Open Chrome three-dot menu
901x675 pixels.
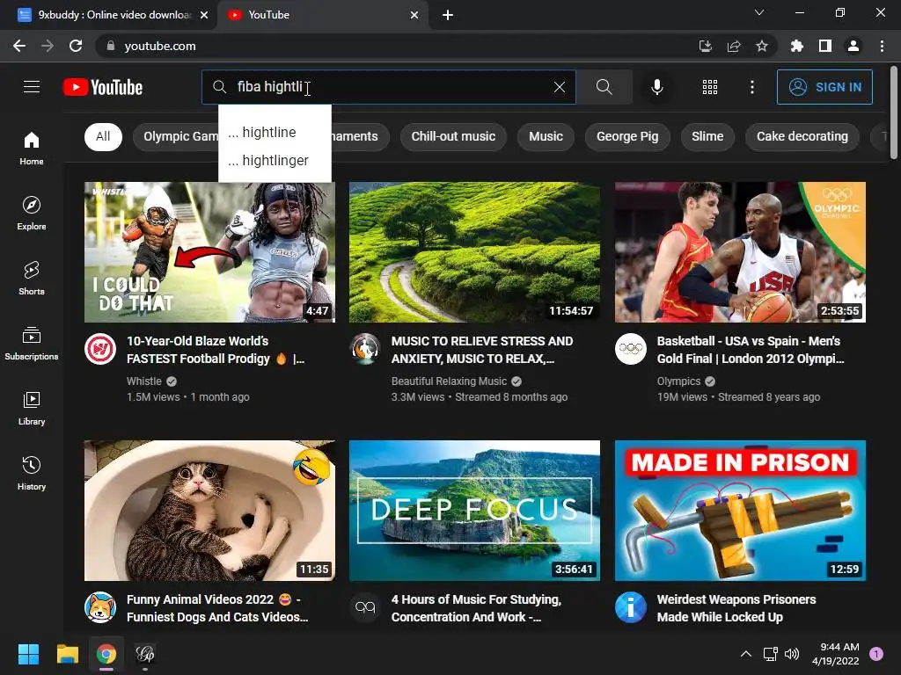(882, 46)
